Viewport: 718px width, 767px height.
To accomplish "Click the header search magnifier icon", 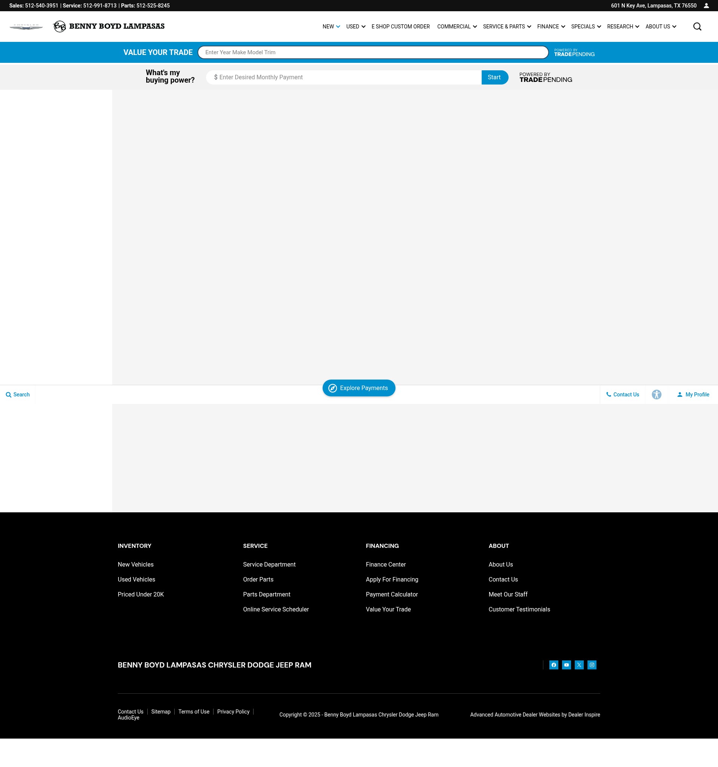I will tap(697, 27).
